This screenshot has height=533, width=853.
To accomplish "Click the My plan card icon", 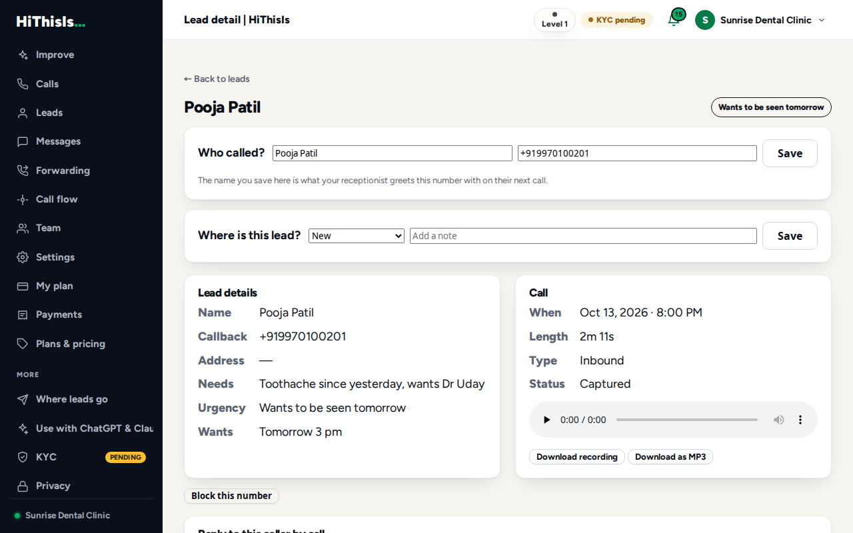I will tap(23, 286).
